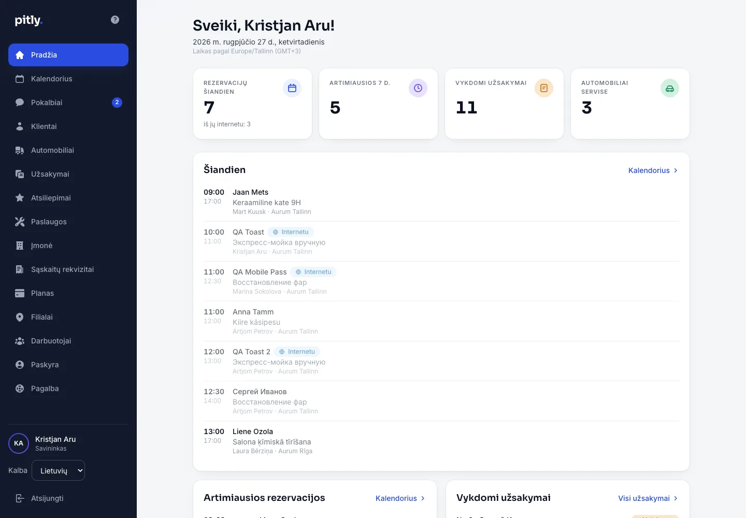Click the Pokalbiai chat bubble icon
The height and width of the screenshot is (518, 746).
20,103
